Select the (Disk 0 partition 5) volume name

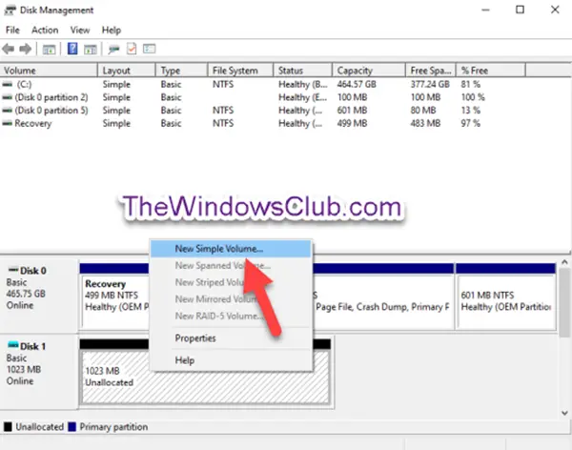click(51, 111)
